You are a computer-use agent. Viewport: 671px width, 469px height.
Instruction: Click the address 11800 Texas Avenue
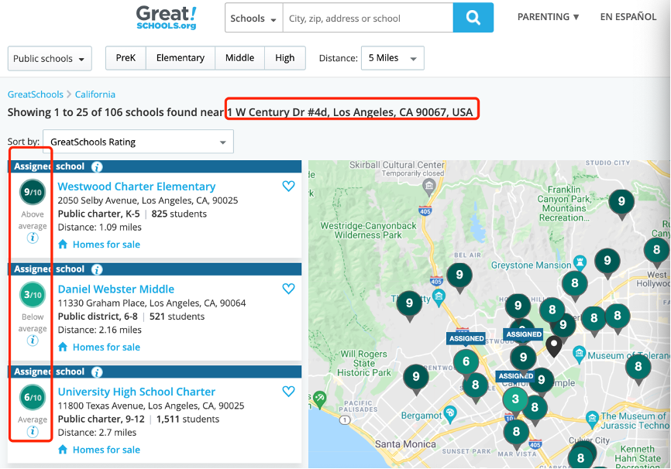click(x=151, y=406)
